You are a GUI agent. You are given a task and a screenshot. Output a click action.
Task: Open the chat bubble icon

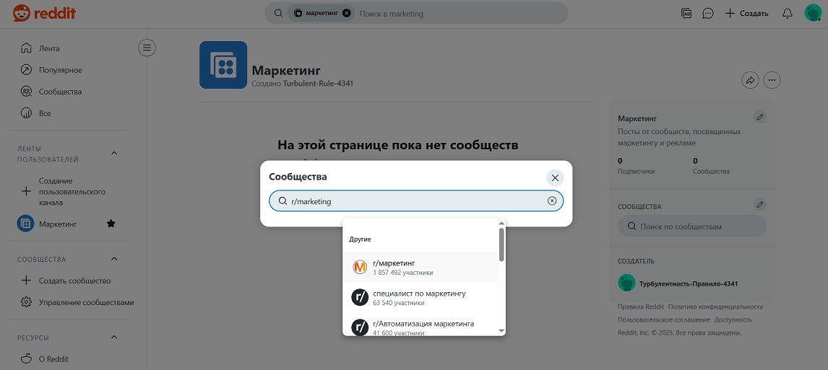click(x=708, y=13)
